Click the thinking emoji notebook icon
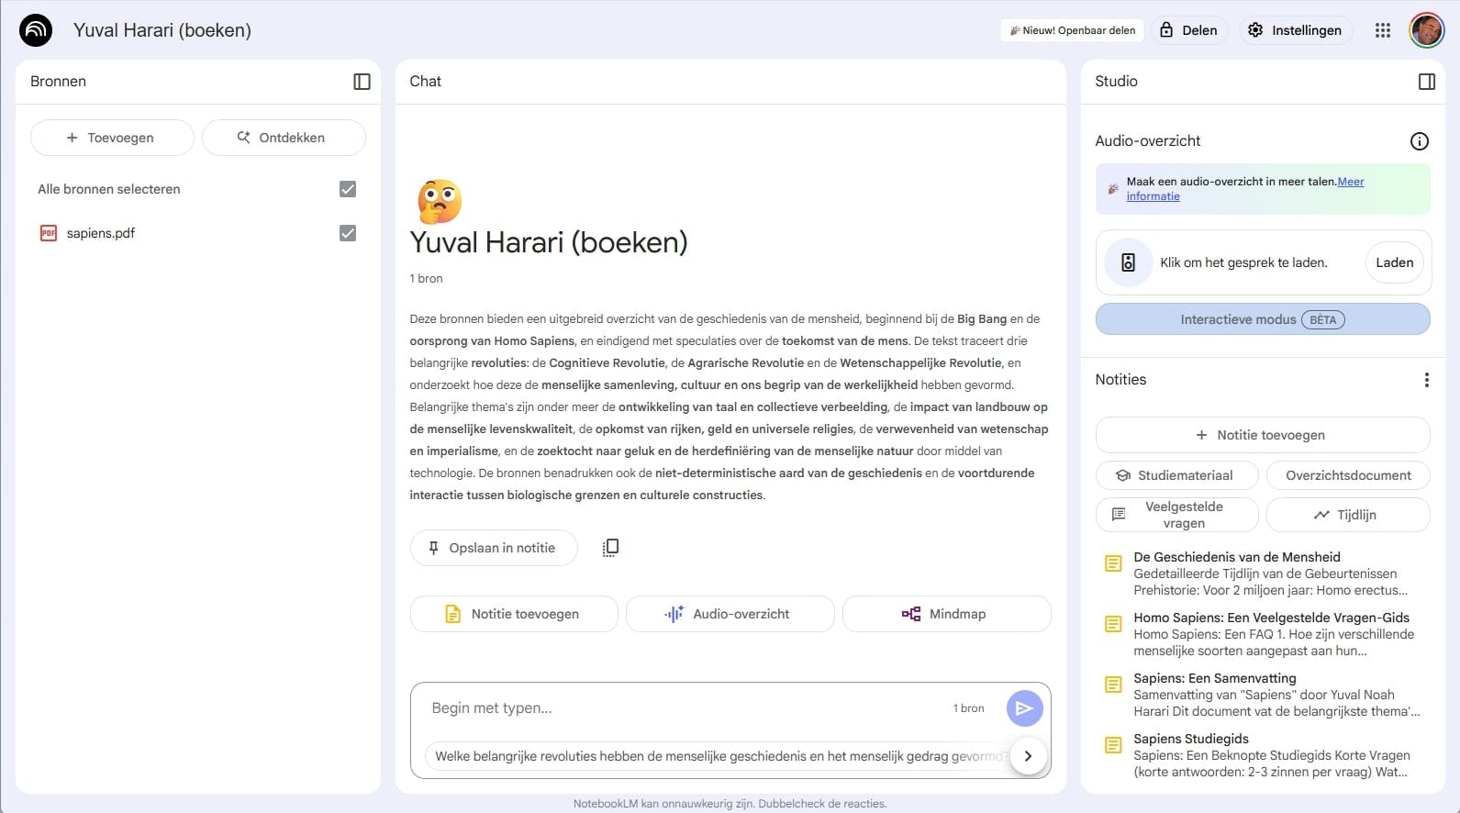Screen dimensions: 1460x813 (439, 202)
